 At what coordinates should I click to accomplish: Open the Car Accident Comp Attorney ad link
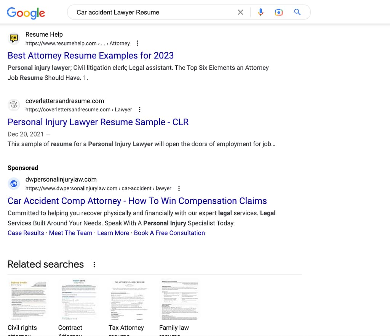tap(137, 201)
